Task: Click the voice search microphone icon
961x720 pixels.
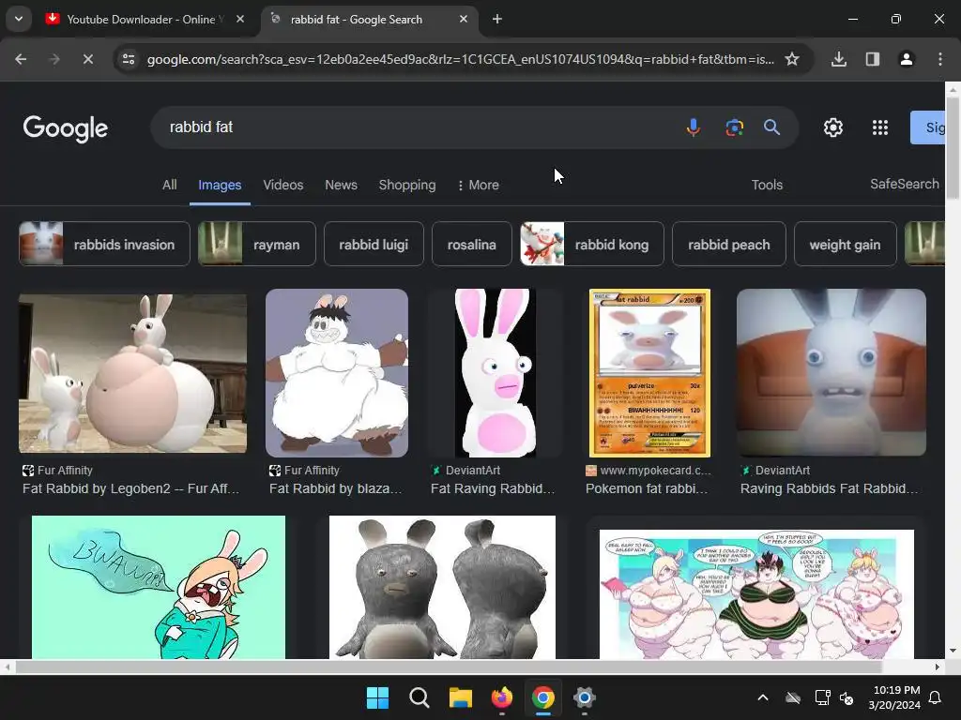Action: (x=694, y=127)
